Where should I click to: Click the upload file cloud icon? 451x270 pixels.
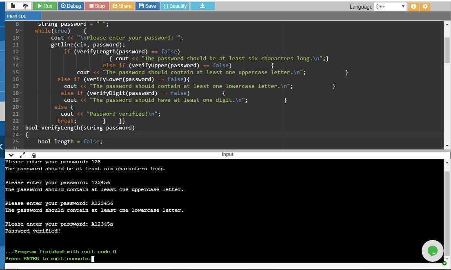[25, 6]
